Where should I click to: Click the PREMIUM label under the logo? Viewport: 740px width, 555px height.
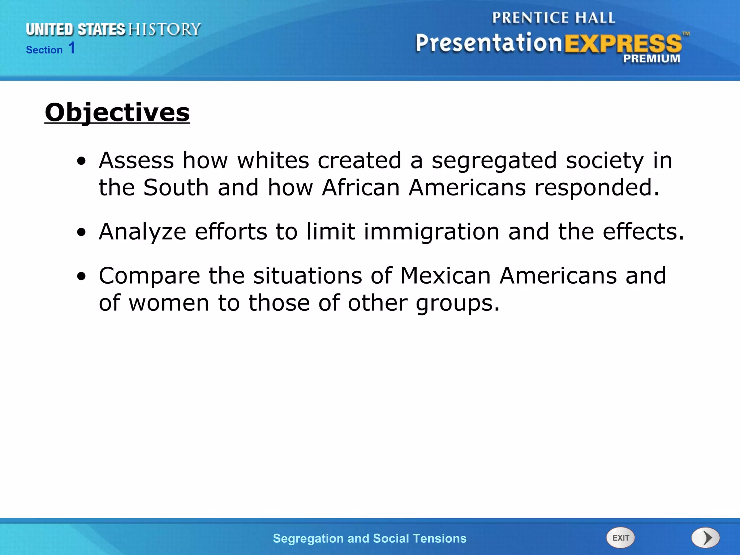click(651, 59)
